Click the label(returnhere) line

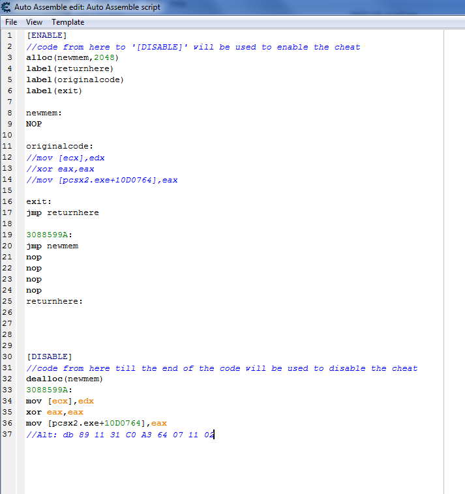coord(69,68)
